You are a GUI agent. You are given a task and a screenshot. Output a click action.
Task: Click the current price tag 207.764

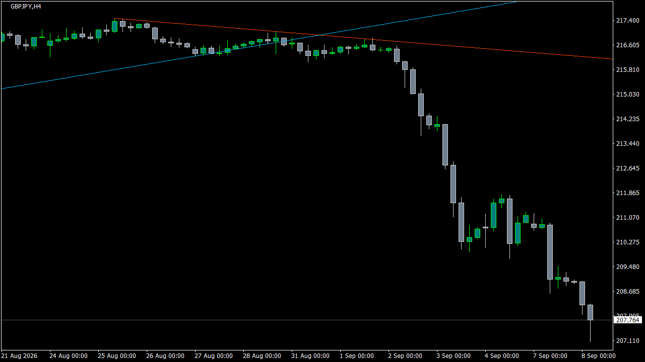pos(628,320)
